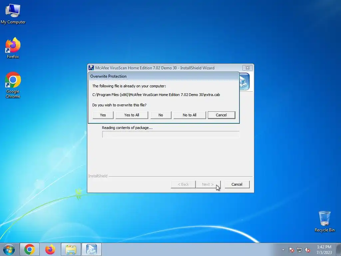
Task: Click Show Desktop strip at taskbar end
Action: 338,249
